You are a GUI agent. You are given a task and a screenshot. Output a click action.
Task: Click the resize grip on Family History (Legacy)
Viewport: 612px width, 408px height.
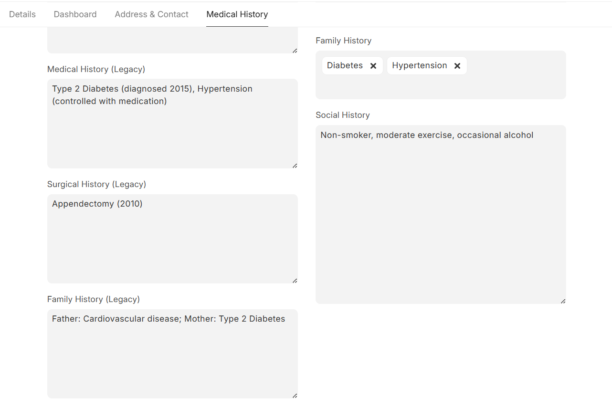pyautogui.click(x=294, y=395)
